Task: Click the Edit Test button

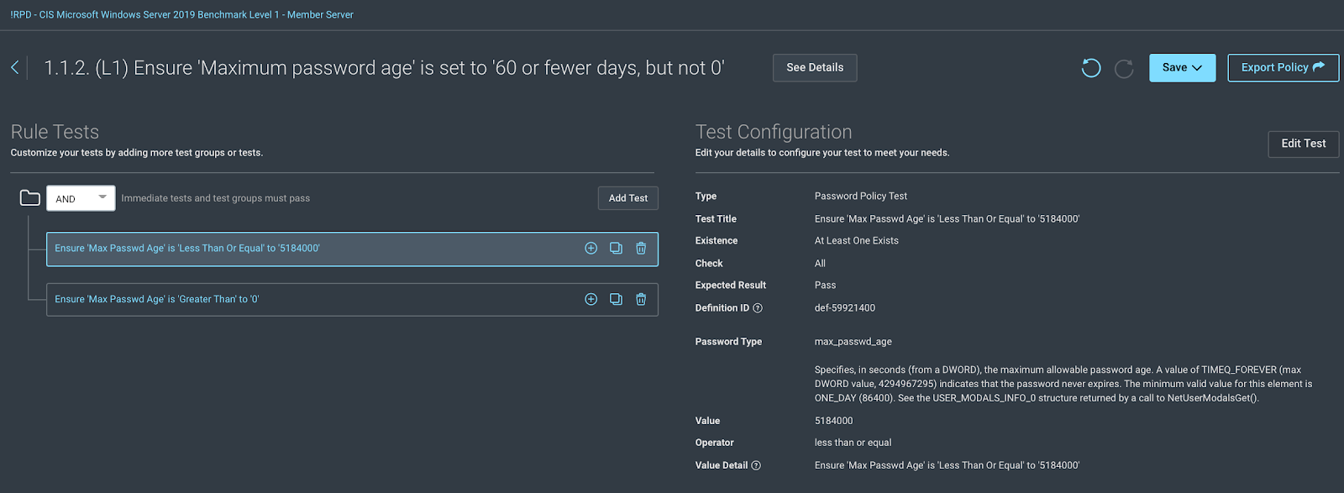Action: click(x=1303, y=144)
